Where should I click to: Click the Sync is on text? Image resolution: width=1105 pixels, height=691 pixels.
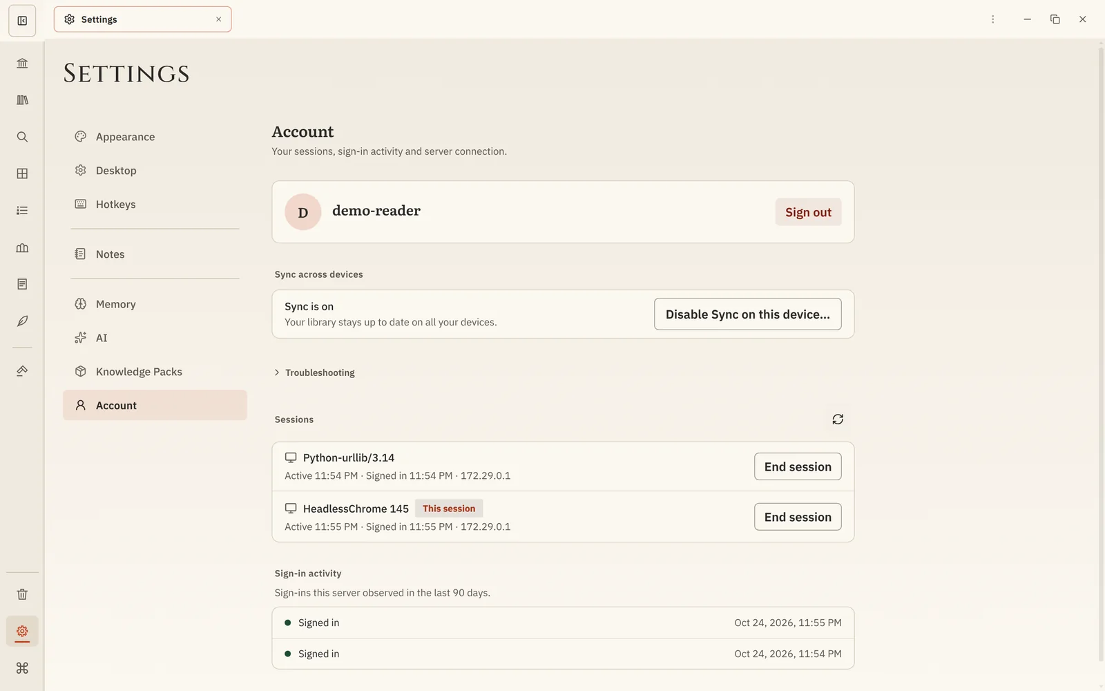309,306
